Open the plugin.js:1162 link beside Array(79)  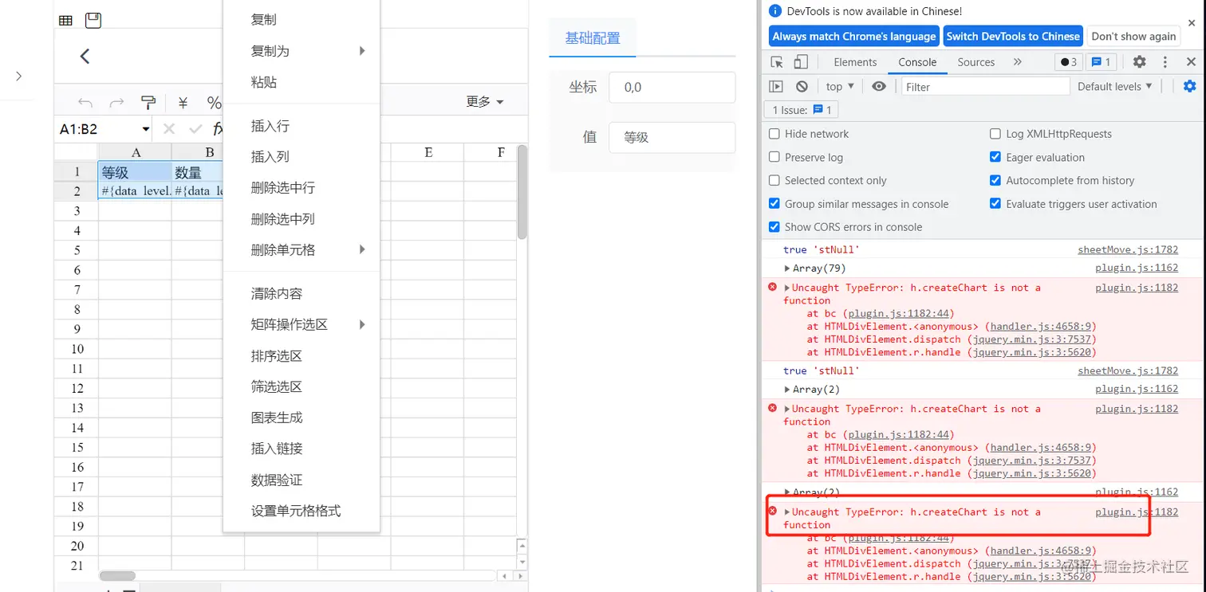tap(1137, 269)
